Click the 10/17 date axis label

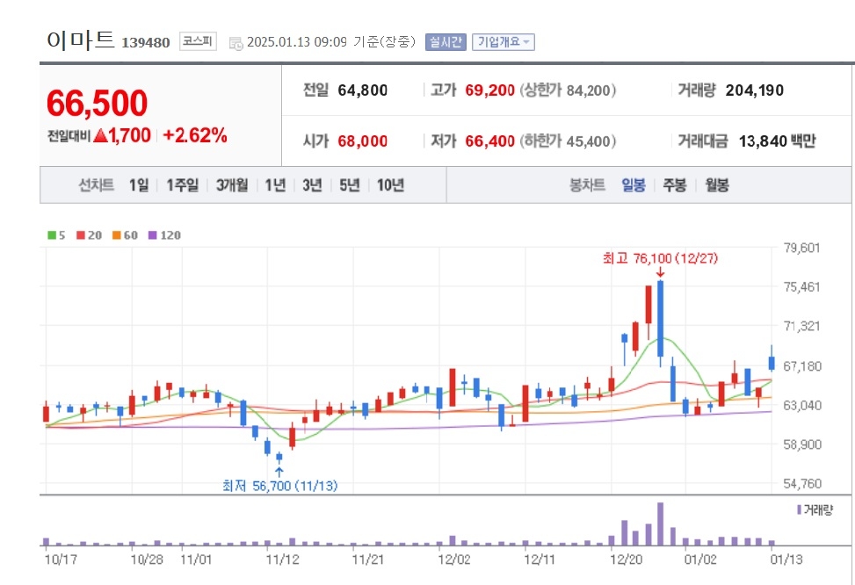coord(62,560)
